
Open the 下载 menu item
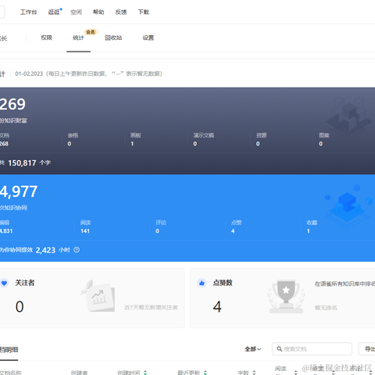143,12
